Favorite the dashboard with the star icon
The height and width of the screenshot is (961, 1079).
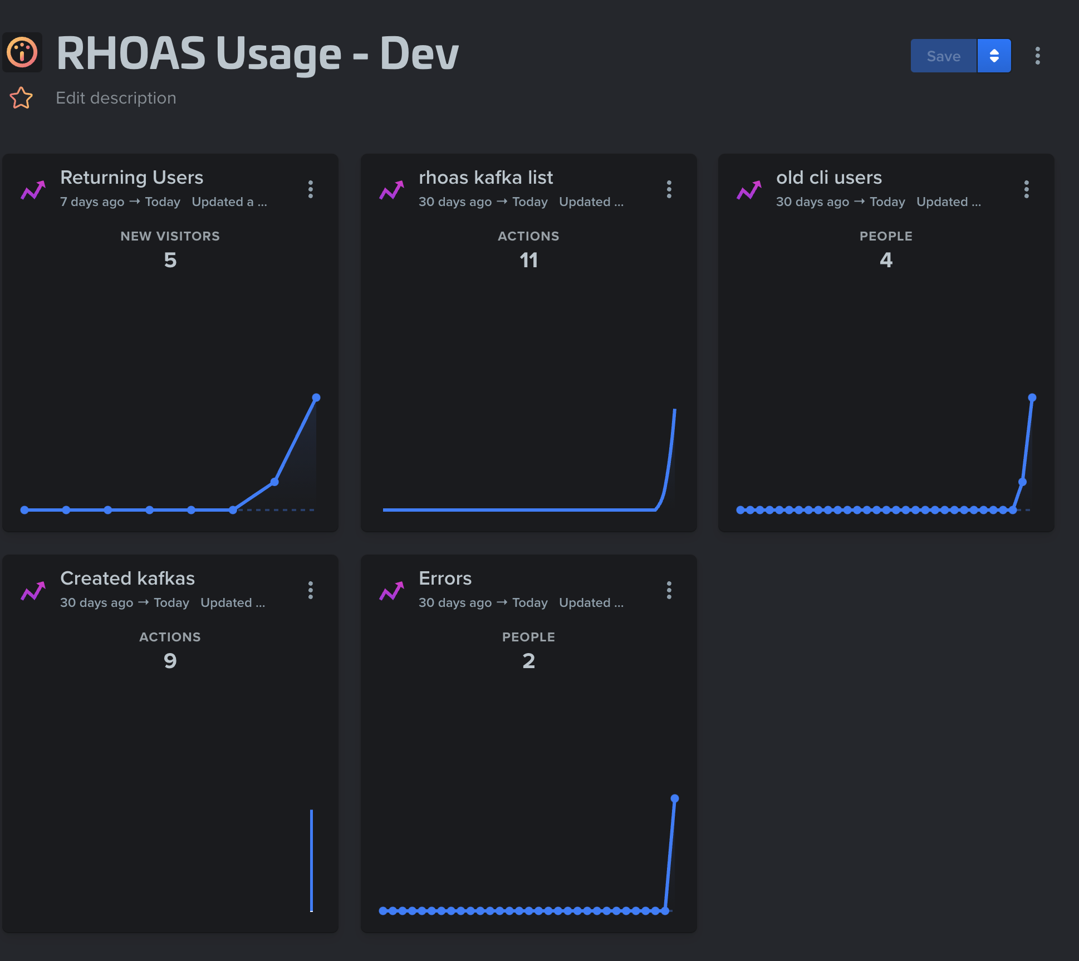coord(21,98)
